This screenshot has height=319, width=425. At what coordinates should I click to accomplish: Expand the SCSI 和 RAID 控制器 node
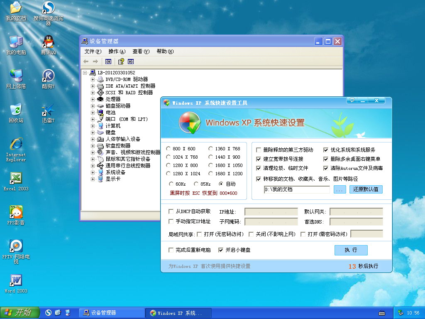93,93
